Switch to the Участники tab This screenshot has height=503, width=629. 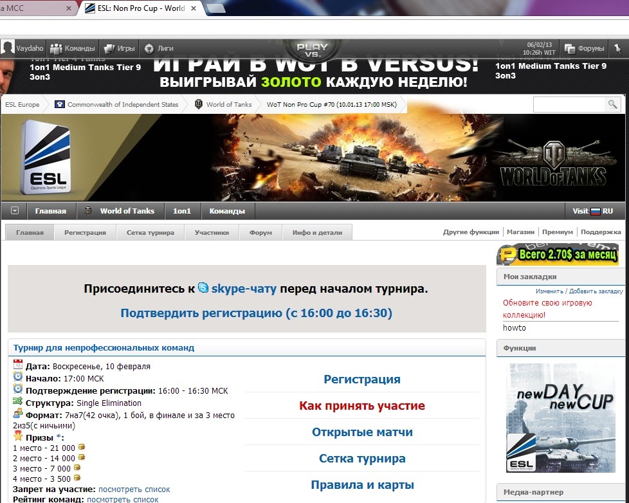pos(212,233)
